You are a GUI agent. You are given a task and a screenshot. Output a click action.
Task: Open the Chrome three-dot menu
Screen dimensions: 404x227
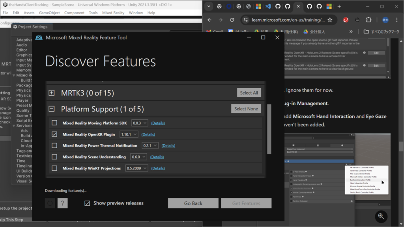click(x=397, y=20)
